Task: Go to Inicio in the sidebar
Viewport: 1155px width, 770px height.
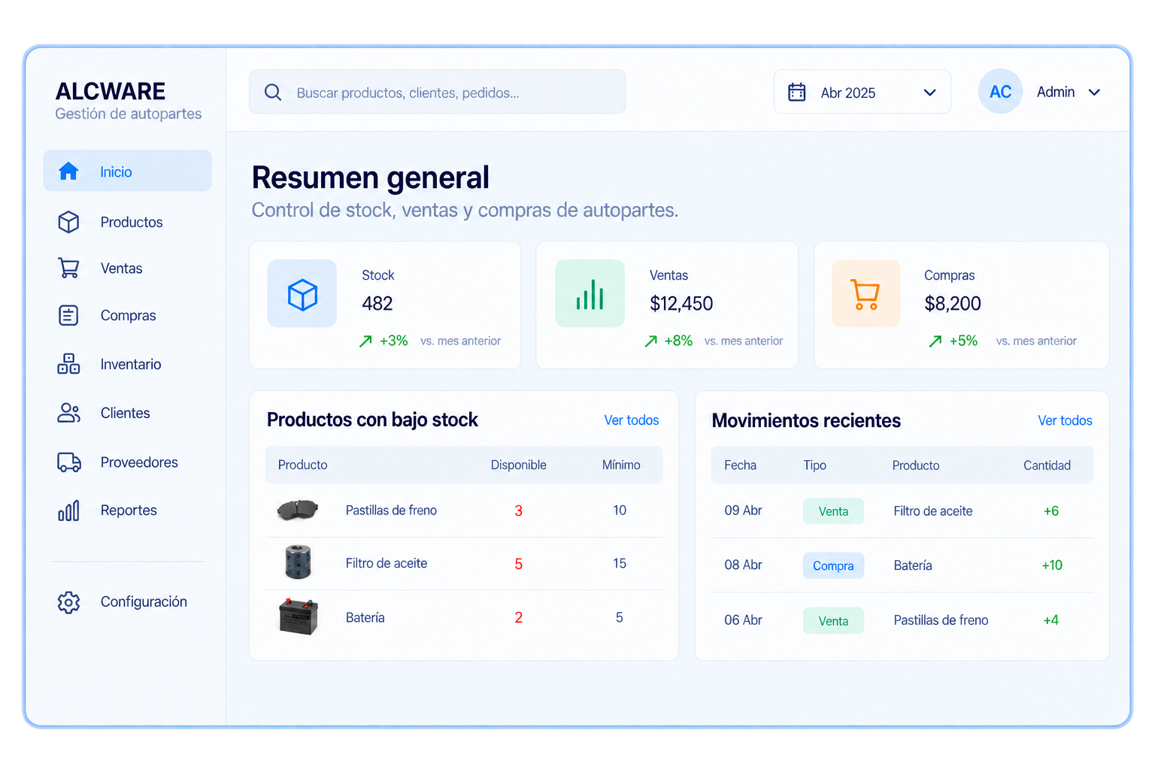Action: [128, 171]
